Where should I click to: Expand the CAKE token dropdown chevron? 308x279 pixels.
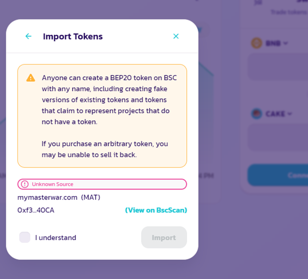point(290,114)
